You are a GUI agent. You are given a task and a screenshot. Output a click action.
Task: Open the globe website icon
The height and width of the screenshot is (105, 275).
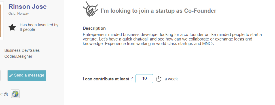[15, 94]
